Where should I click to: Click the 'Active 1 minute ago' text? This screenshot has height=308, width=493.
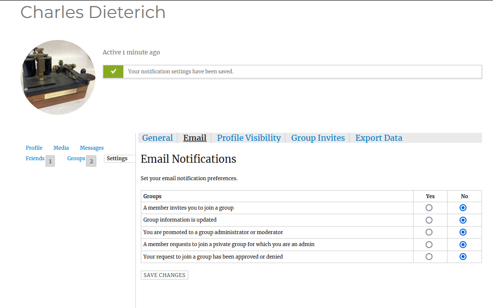tap(131, 52)
